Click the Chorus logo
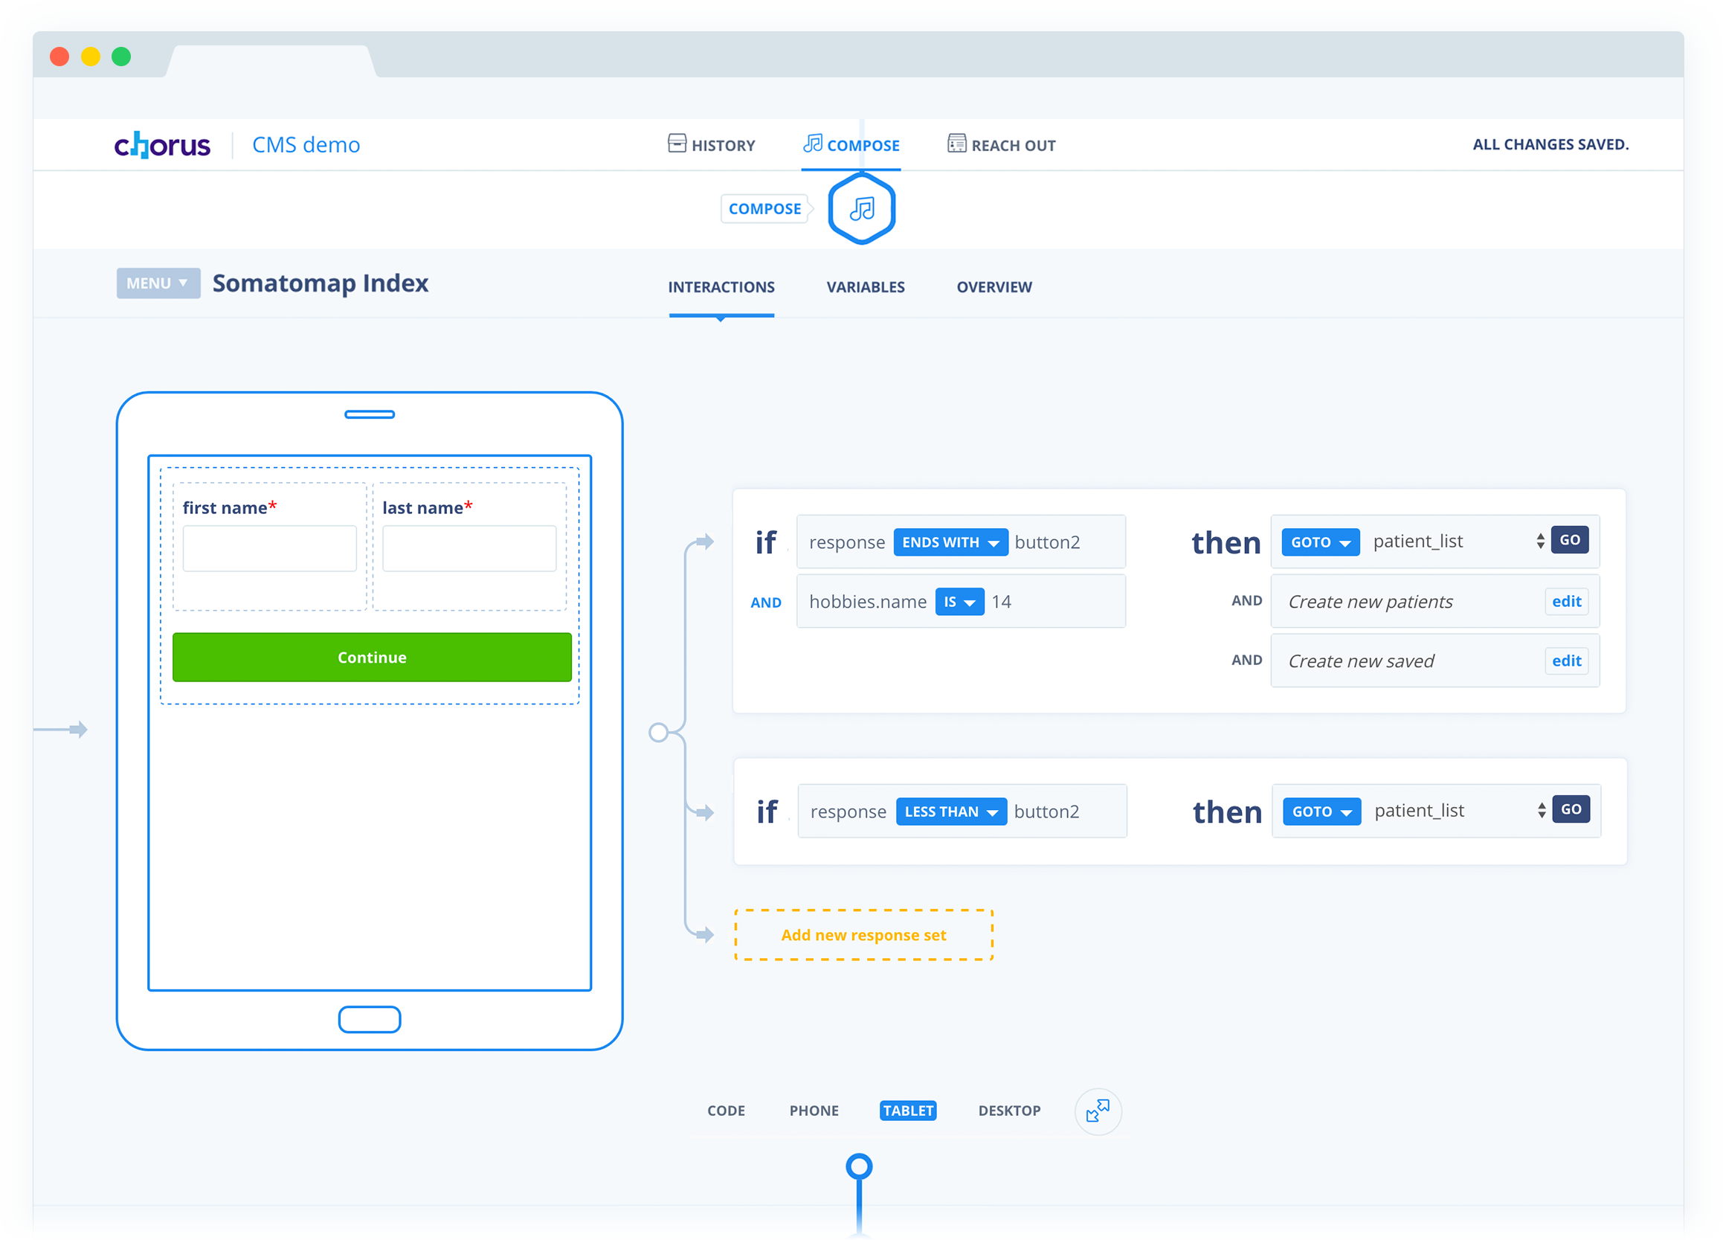Screen dimensions: 1723x1240 162,144
